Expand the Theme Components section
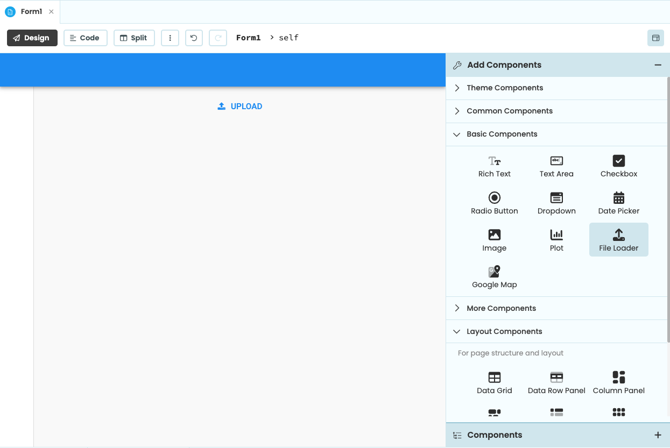Screen dimensions: 670x448 505,88
